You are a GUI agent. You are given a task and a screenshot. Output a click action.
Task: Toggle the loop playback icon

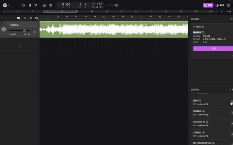pyautogui.click(x=36, y=5)
